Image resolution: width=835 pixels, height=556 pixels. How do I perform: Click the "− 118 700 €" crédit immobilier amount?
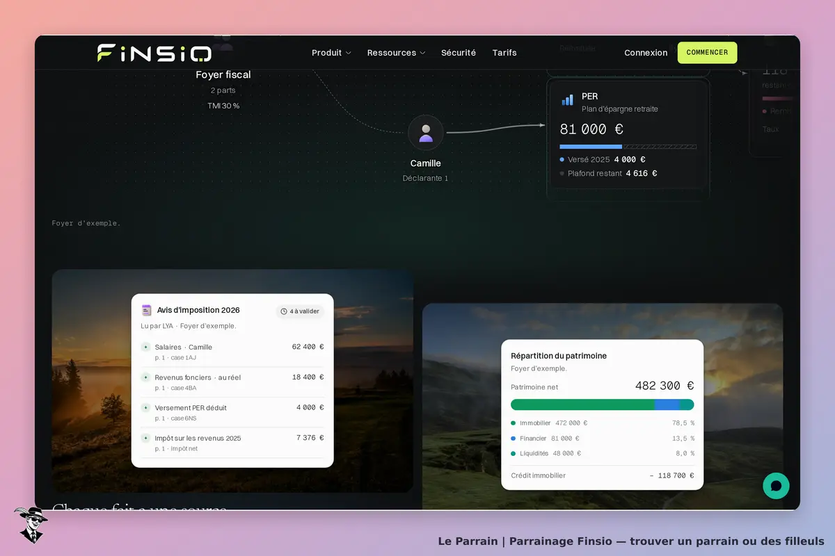[x=671, y=476]
